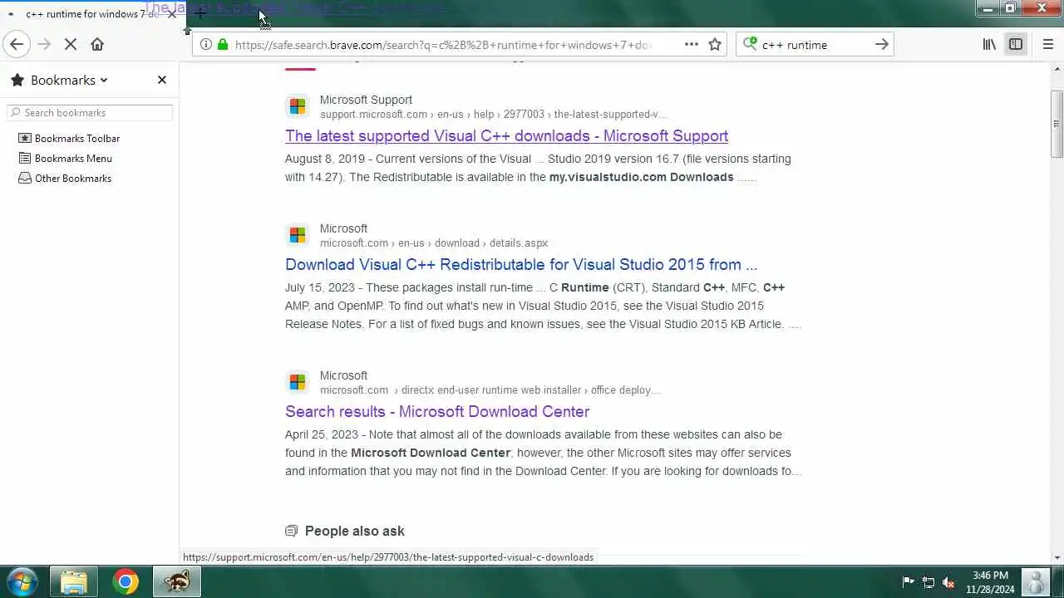Click the scrollbar up arrow
The image size is (1064, 598).
(1057, 70)
